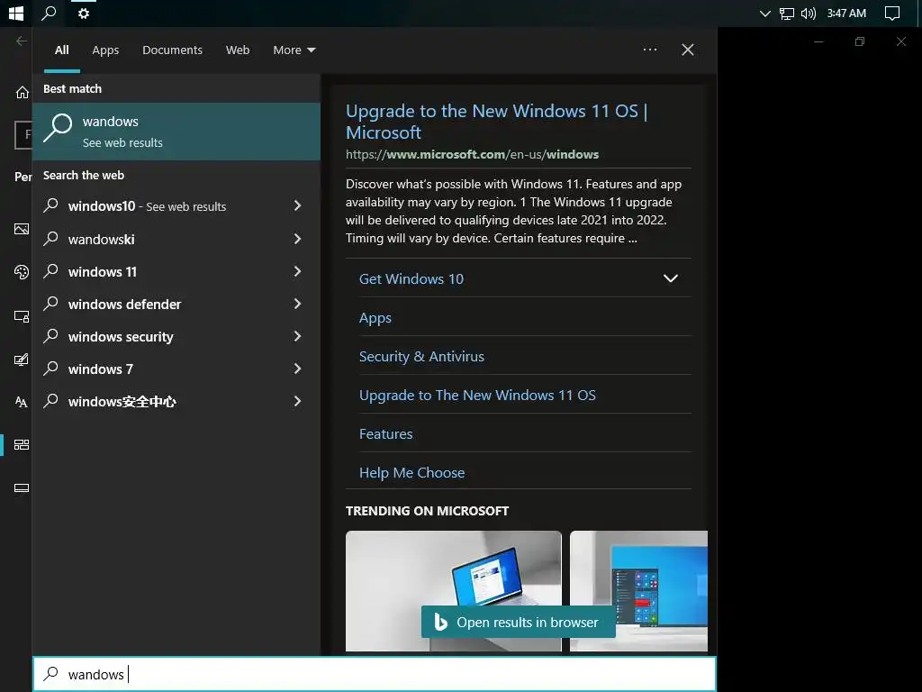Image resolution: width=922 pixels, height=692 pixels.
Task: Open Background settings picture icon
Action: [x=22, y=229]
